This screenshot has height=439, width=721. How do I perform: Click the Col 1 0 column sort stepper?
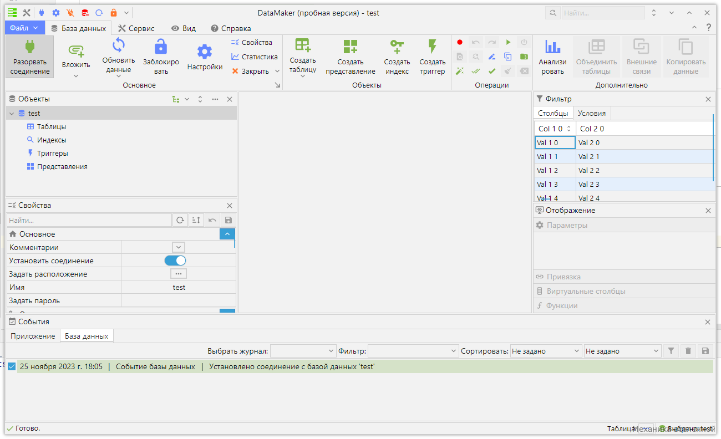pos(568,129)
